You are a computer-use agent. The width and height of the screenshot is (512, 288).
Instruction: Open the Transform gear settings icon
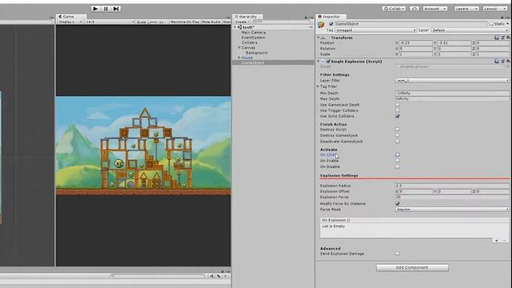click(508, 38)
